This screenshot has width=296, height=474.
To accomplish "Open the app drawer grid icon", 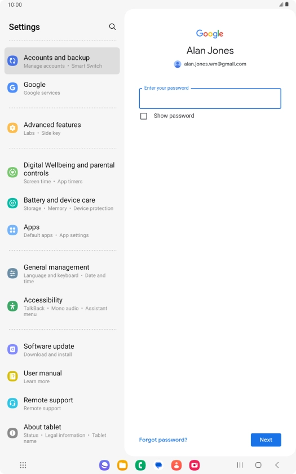I will [x=23, y=465].
